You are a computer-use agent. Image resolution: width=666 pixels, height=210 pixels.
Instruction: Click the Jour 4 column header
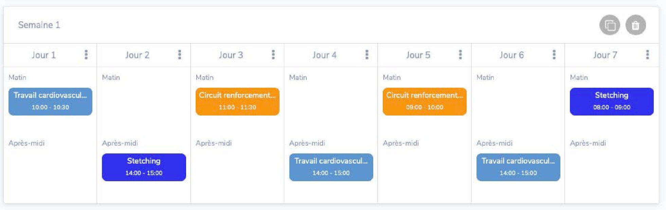(324, 55)
